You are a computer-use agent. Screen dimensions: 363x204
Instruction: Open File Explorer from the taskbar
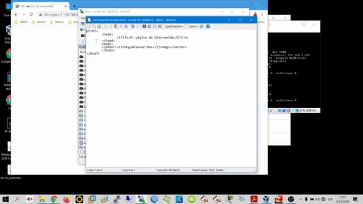coord(41,199)
